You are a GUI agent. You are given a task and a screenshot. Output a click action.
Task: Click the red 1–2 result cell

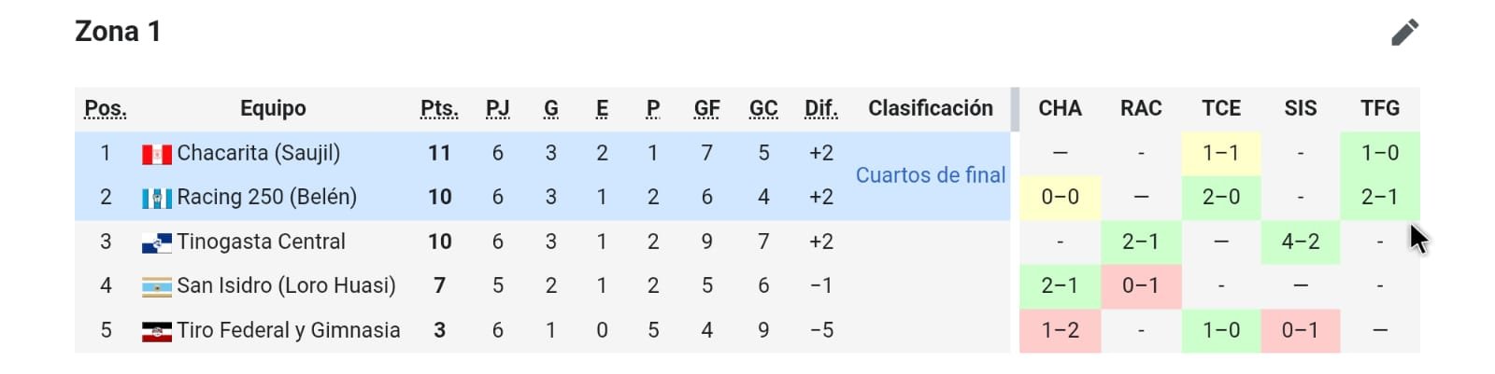click(x=1060, y=331)
